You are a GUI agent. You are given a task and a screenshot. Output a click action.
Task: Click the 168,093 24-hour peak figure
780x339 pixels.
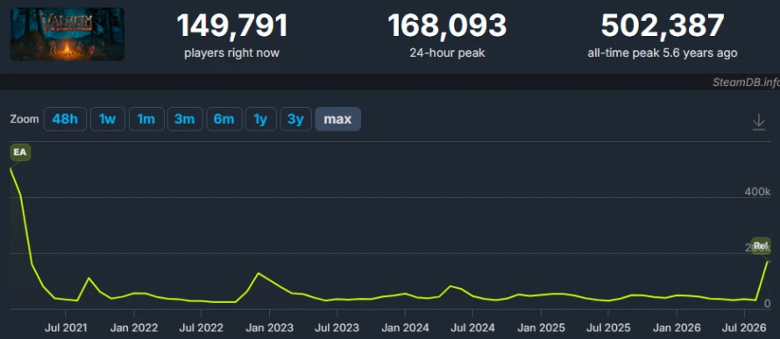(447, 26)
